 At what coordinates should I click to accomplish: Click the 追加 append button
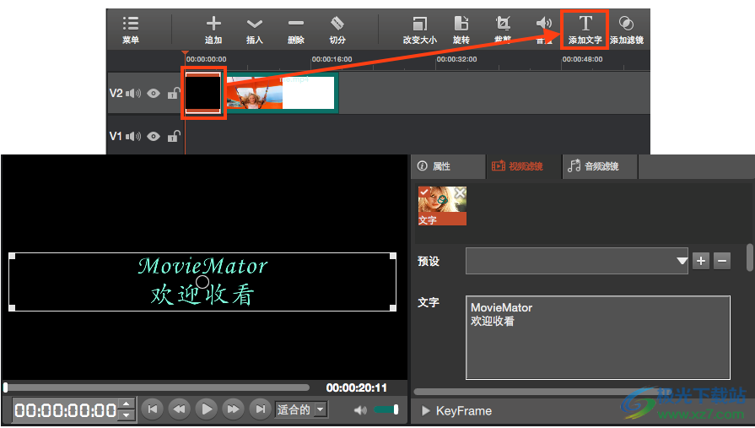(213, 30)
